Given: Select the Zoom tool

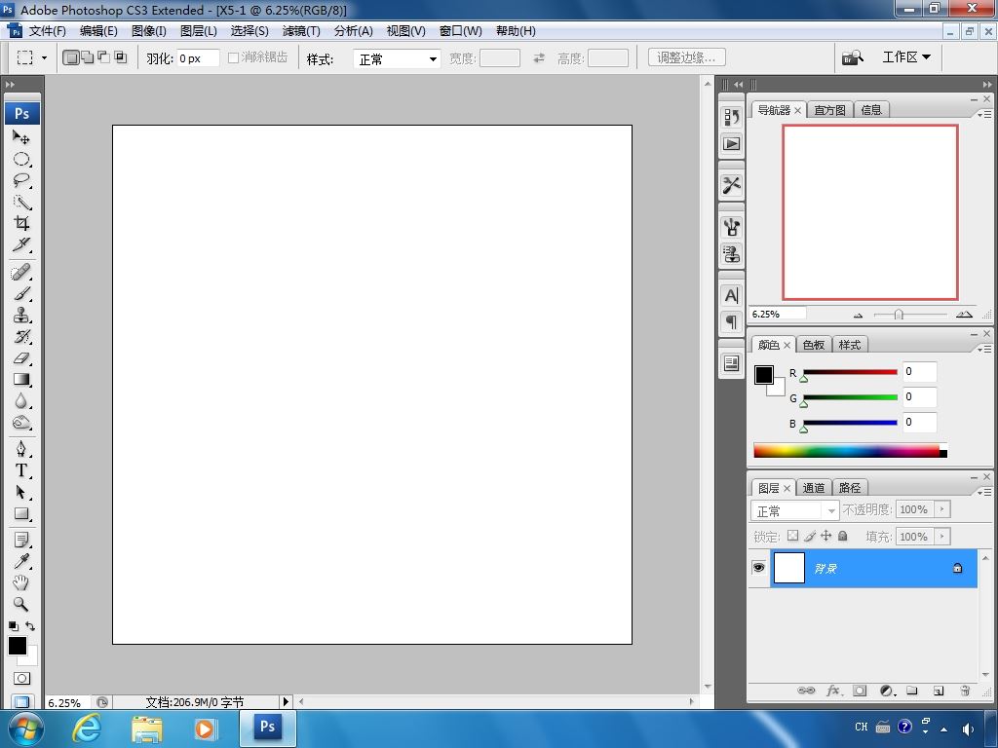Looking at the screenshot, I should pos(21,604).
